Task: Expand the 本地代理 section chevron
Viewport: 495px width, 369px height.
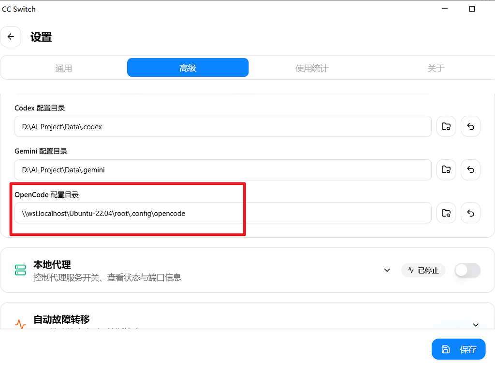Action: pyautogui.click(x=387, y=270)
